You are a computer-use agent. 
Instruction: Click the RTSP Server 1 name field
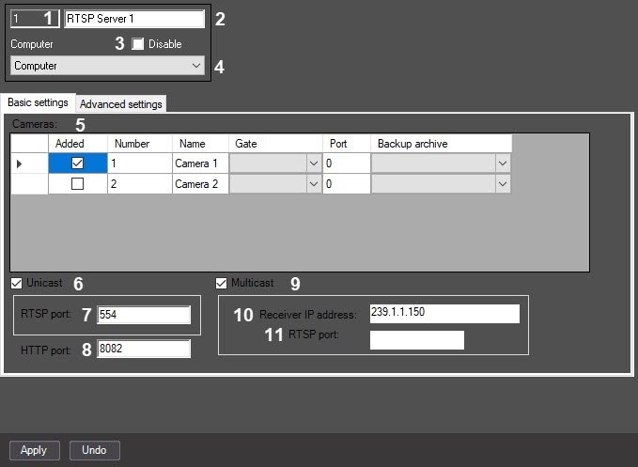[x=134, y=19]
